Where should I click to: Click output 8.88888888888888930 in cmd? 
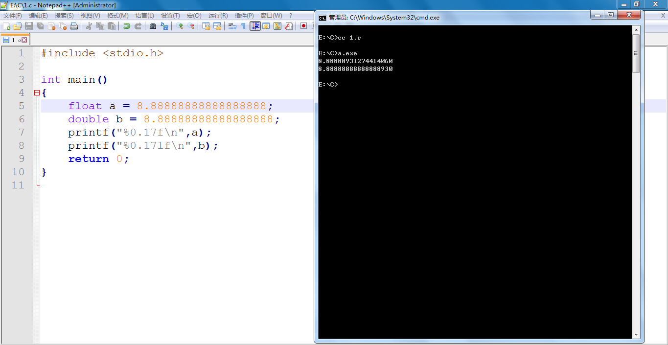355,69
